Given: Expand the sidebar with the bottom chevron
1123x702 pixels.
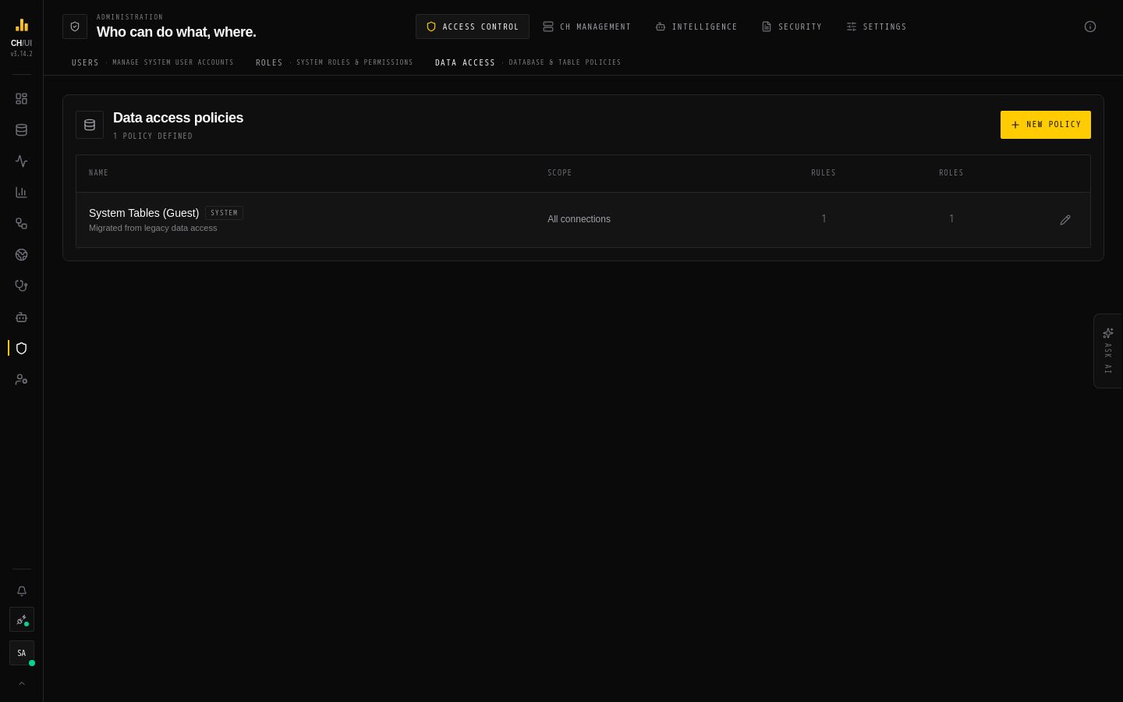Looking at the screenshot, I should [x=22, y=683].
